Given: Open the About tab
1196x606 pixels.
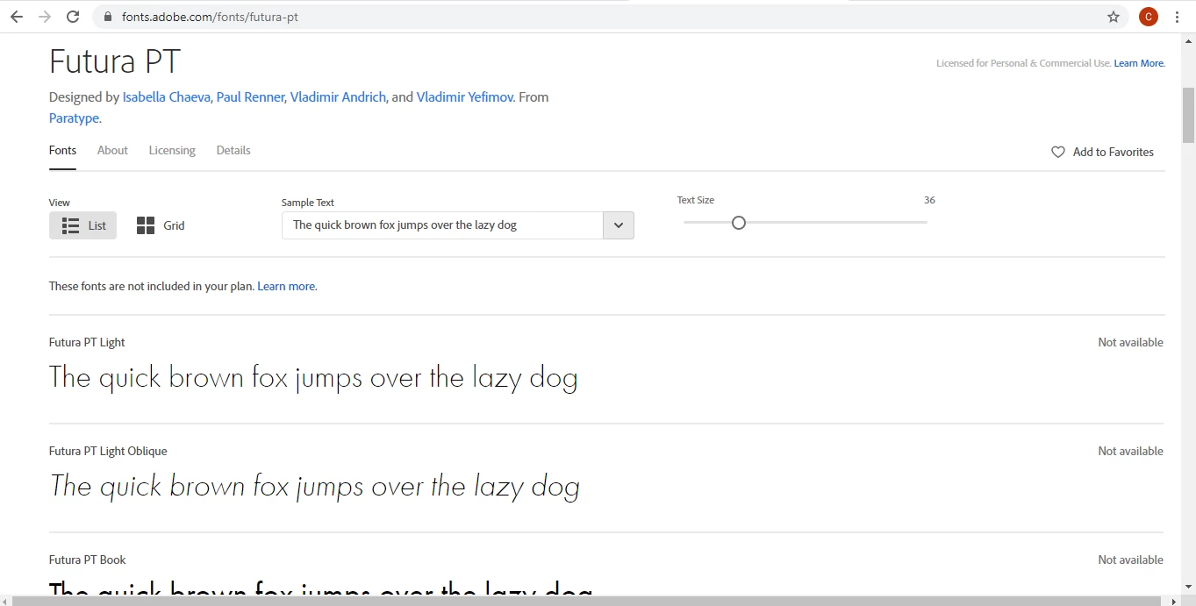Looking at the screenshot, I should 112,151.
